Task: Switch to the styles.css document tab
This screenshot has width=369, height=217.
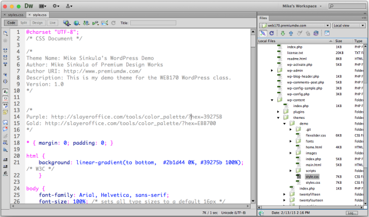Action: tap(16, 15)
